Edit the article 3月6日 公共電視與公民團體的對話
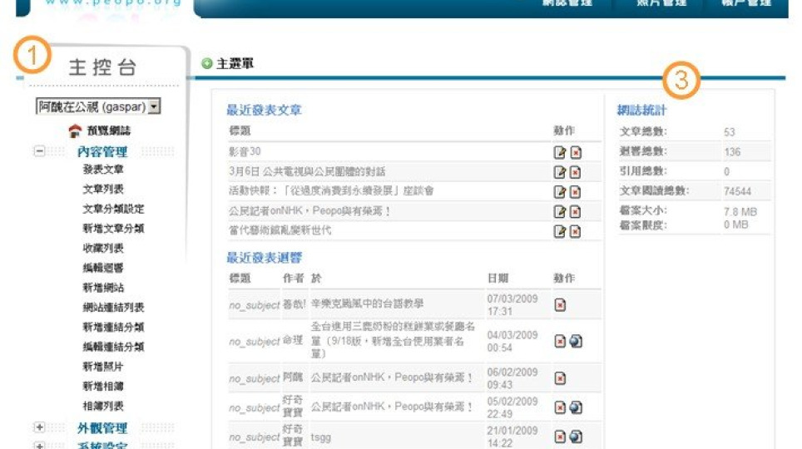The height and width of the screenshot is (449, 802). pyautogui.click(x=560, y=172)
